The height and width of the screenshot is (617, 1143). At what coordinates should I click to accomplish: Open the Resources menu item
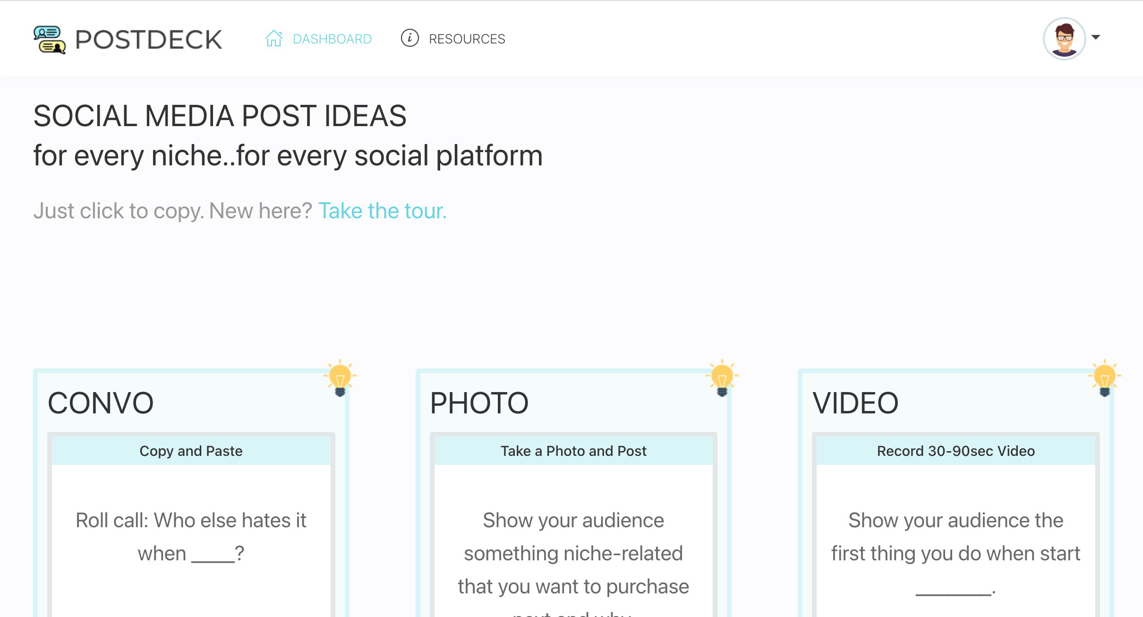(467, 39)
